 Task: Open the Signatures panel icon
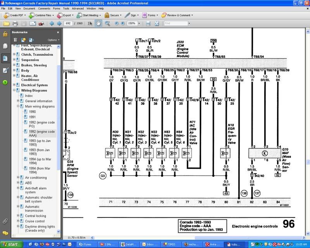[5, 70]
